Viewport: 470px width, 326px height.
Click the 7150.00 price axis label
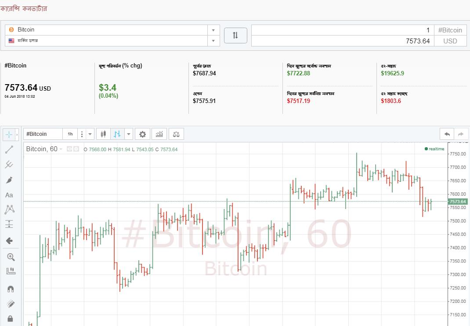458,315
